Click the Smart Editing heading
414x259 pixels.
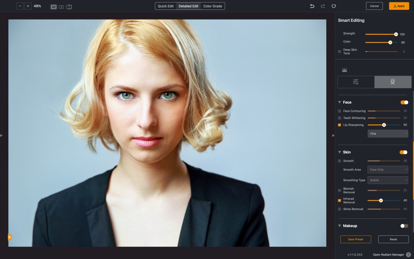tap(351, 20)
